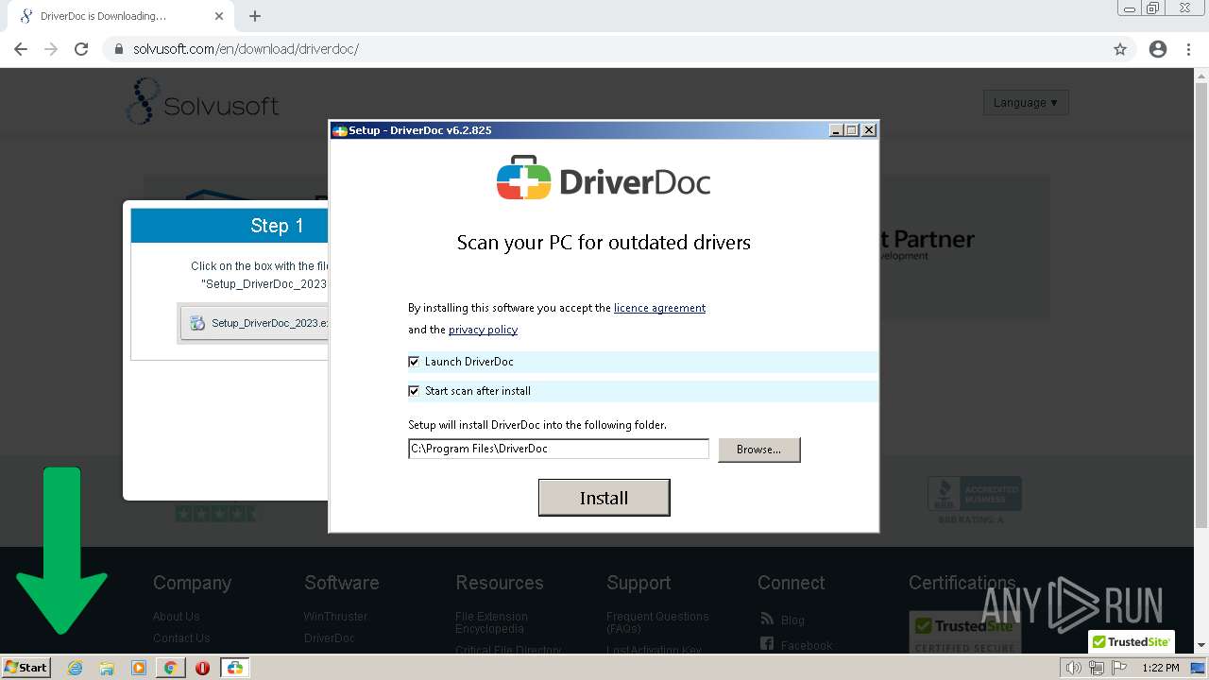Click the Resources heading in footer
Image resolution: width=1209 pixels, height=680 pixels.
tap(500, 583)
